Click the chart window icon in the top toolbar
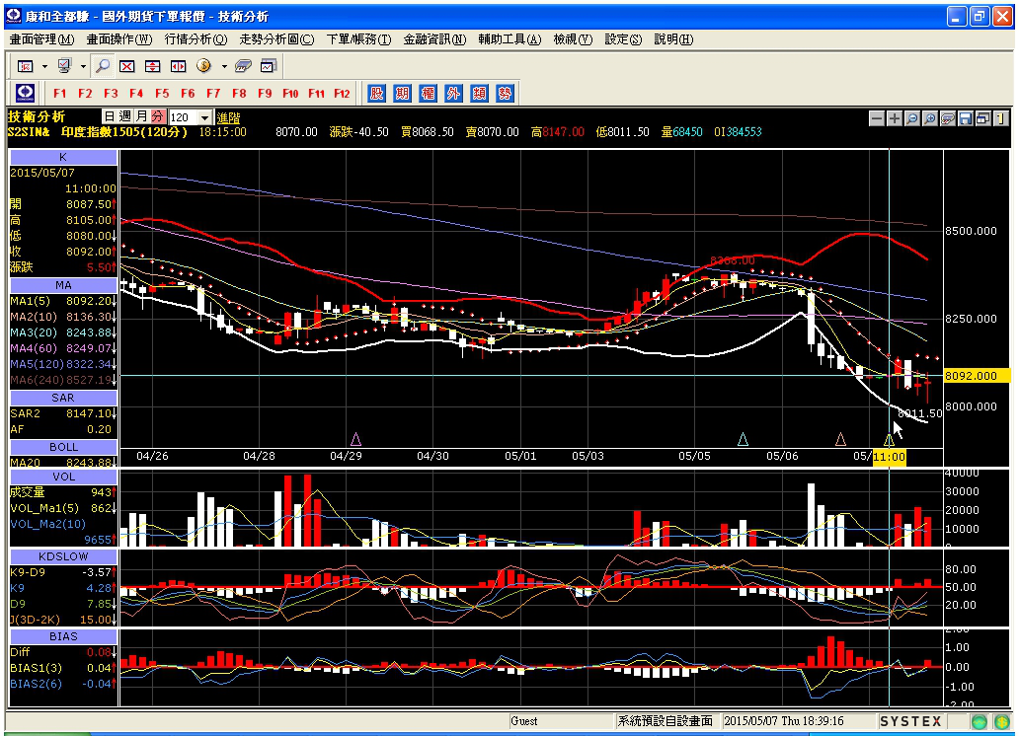 (269, 66)
